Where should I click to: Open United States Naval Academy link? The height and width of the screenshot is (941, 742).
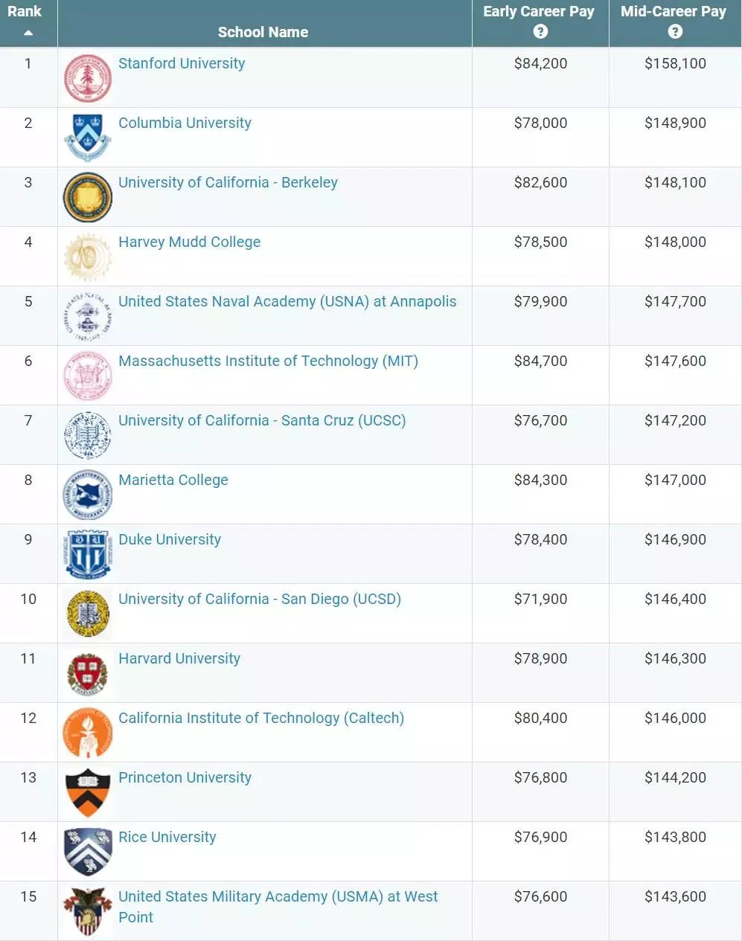click(287, 301)
